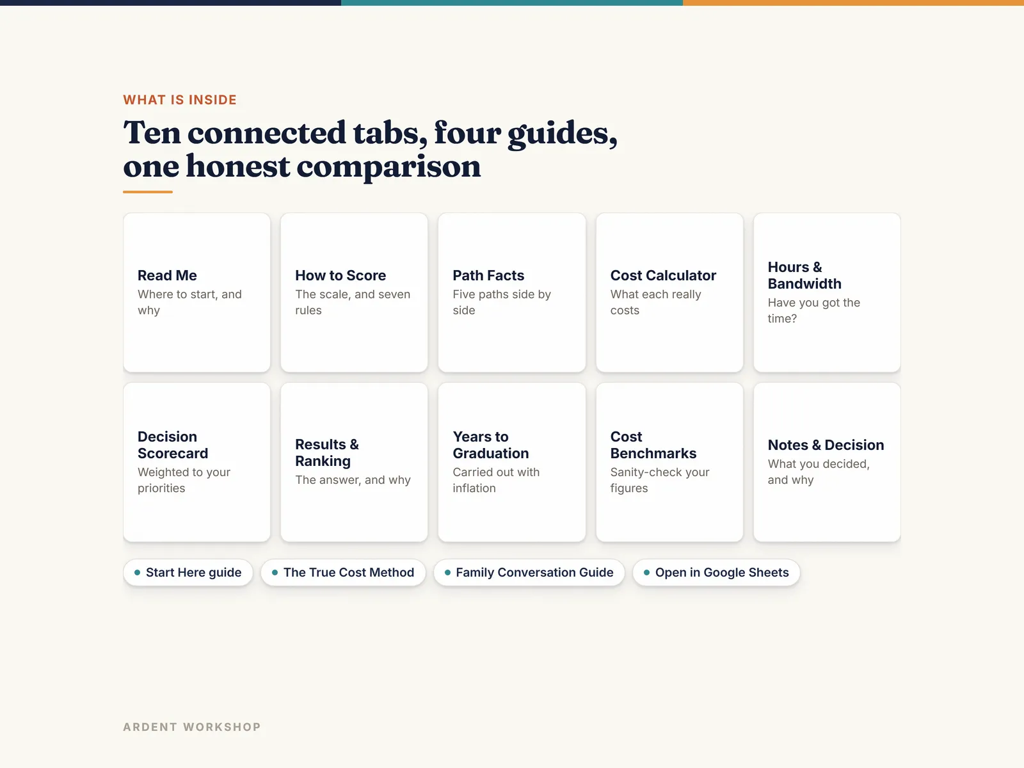
Task: Click 'The scale, and seven rules' text
Action: (353, 302)
